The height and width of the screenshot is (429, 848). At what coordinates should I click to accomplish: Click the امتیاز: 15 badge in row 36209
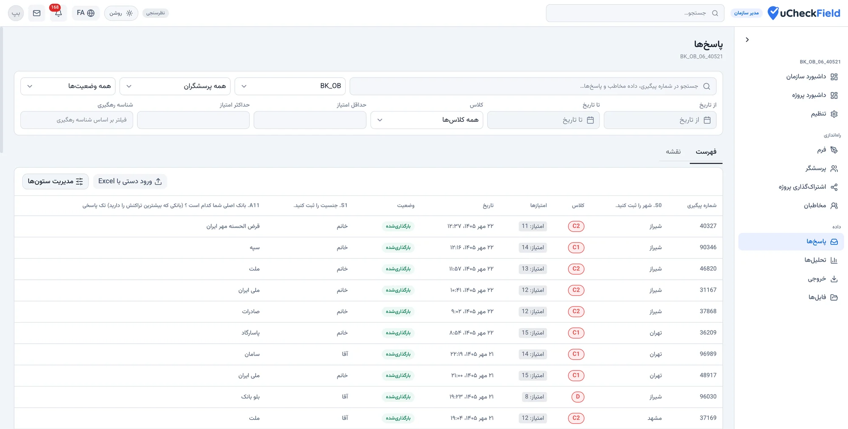[533, 333]
